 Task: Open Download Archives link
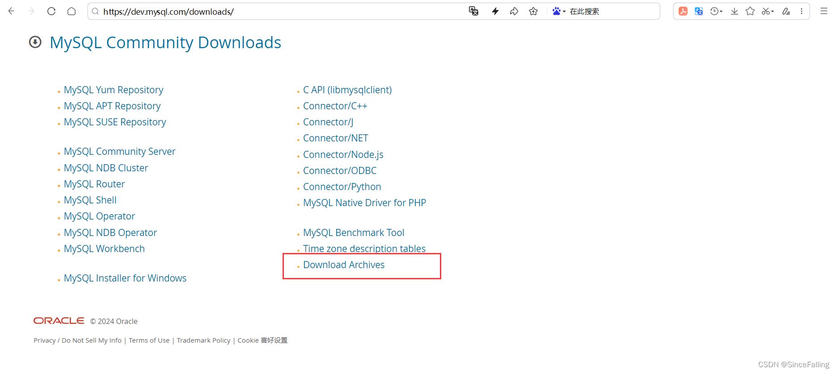[344, 265]
